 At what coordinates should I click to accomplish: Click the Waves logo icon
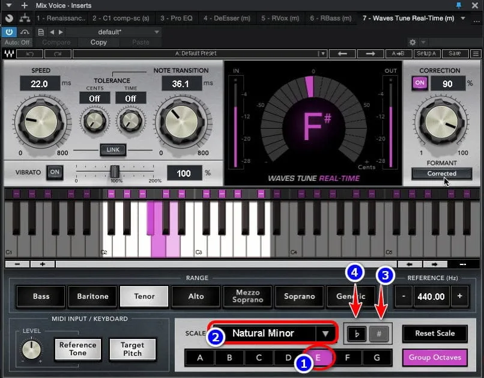[x=9, y=53]
